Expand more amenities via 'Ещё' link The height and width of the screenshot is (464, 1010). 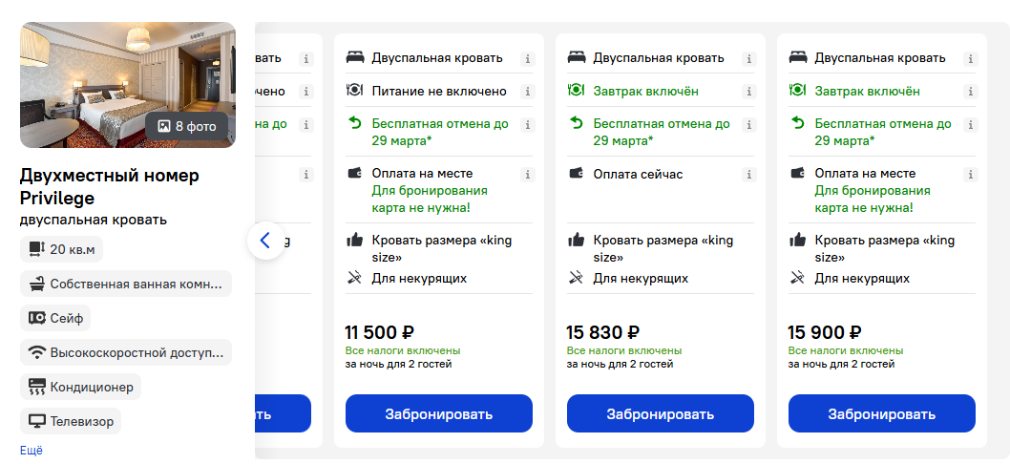(x=31, y=451)
